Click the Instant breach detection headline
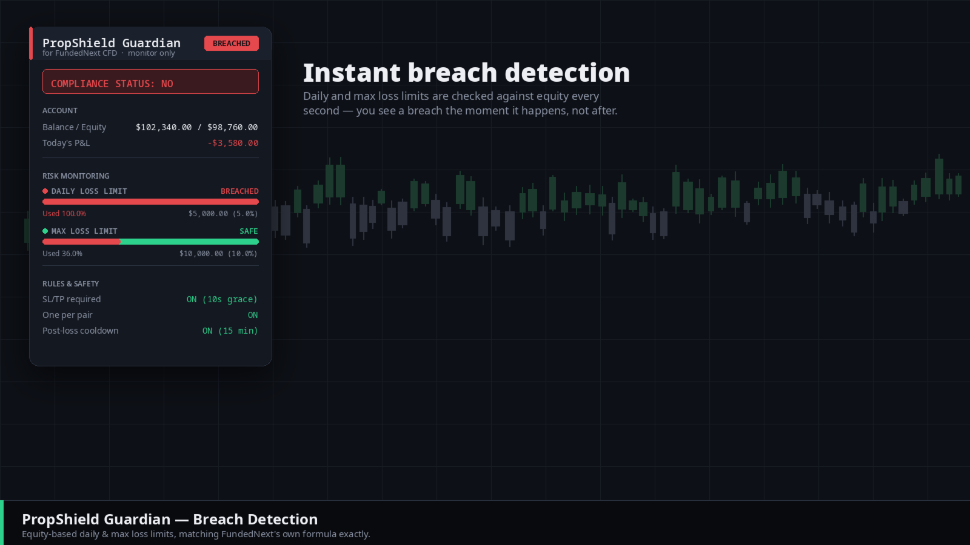Image resolution: width=970 pixels, height=545 pixels. click(x=466, y=73)
